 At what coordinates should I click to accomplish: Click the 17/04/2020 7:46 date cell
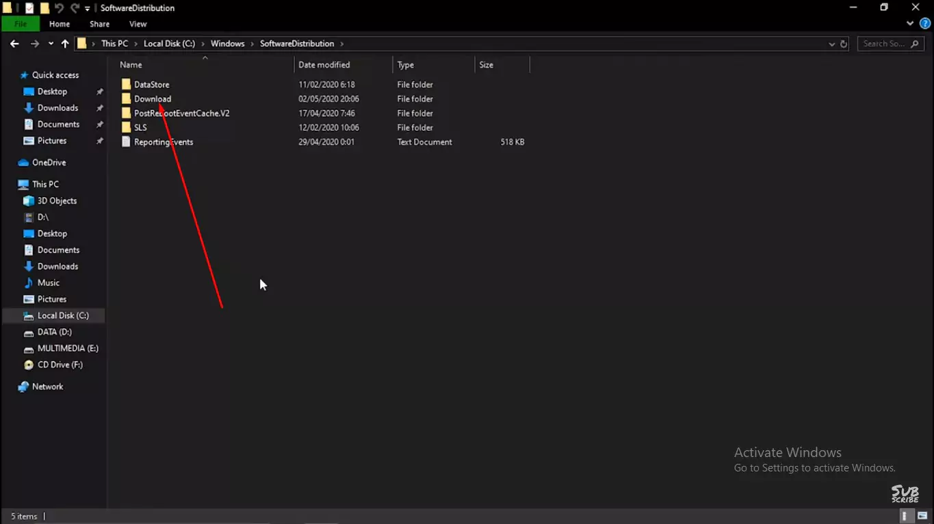click(326, 113)
